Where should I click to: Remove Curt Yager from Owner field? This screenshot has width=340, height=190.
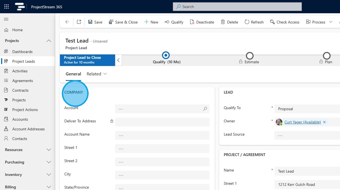(324, 122)
